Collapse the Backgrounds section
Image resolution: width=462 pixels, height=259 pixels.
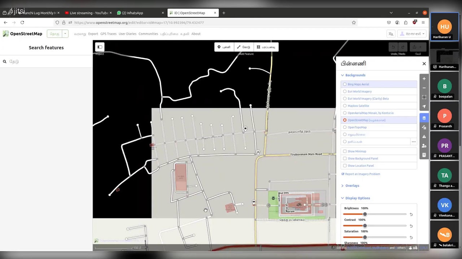[x=355, y=75]
